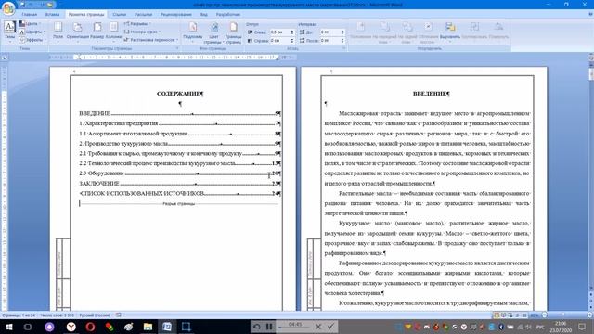594x334 pixels.
Task: Click the zoom out minus button
Action: point(545,315)
